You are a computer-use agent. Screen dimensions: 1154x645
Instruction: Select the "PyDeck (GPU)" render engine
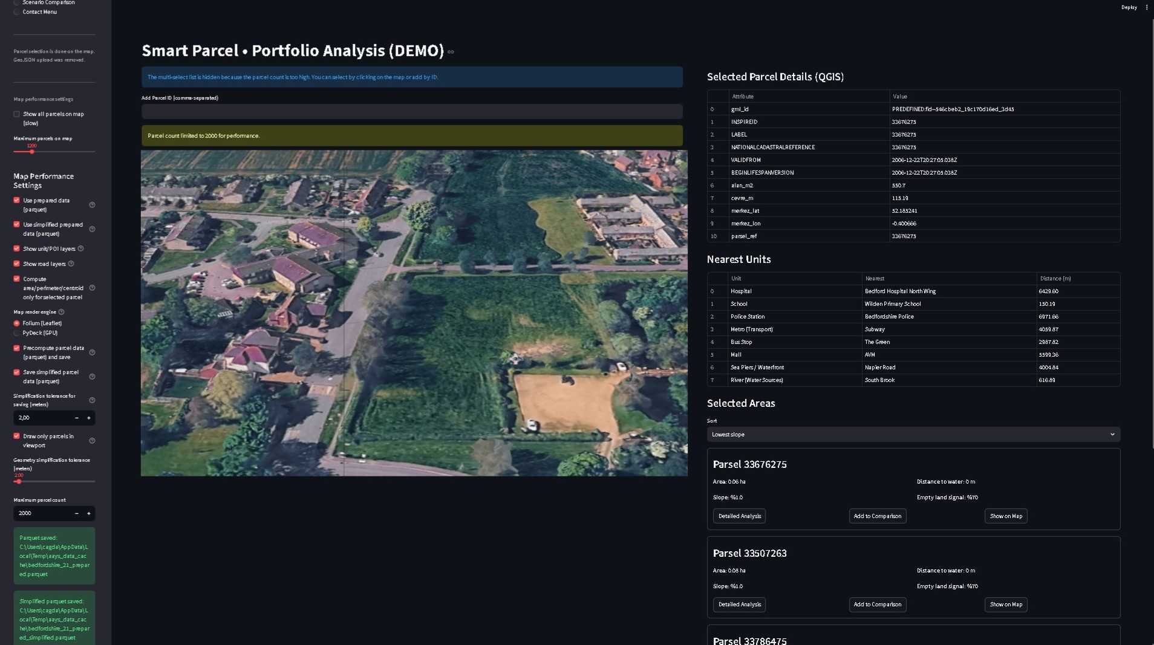click(x=16, y=332)
